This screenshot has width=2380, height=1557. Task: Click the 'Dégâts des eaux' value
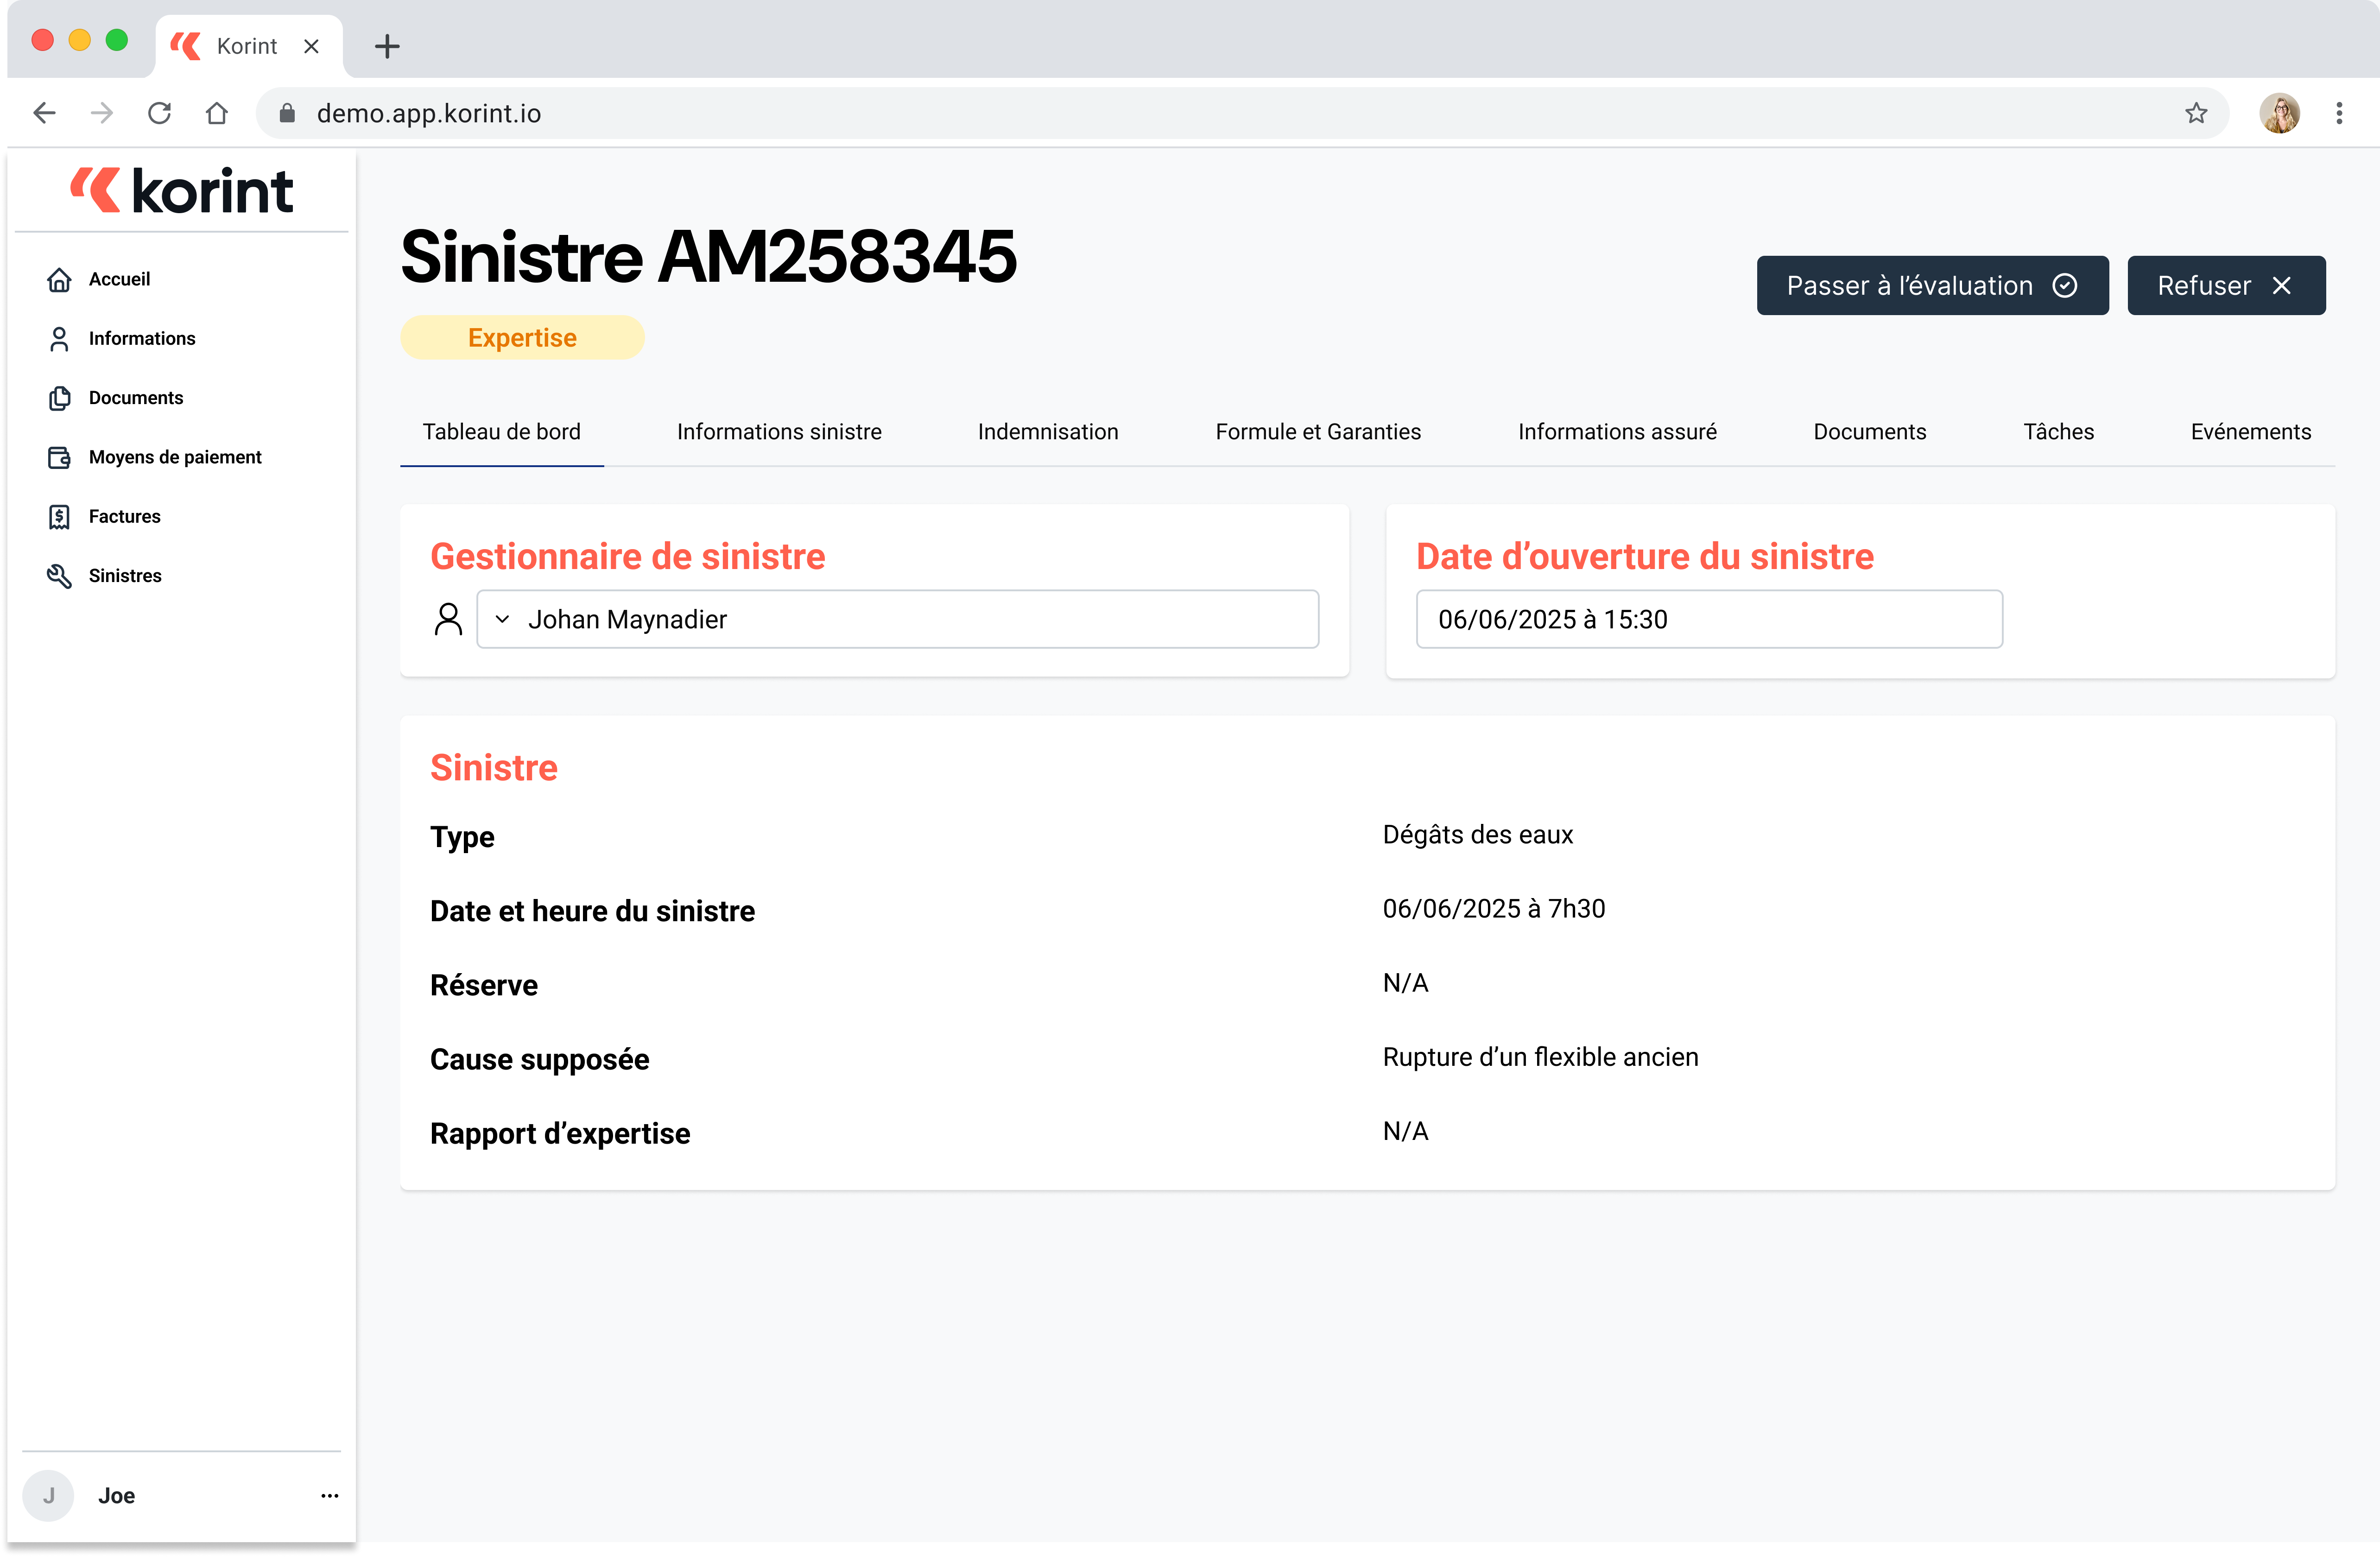[1477, 835]
